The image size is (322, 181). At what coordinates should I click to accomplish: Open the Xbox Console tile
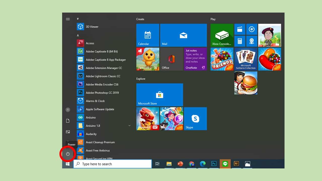pos(222,35)
